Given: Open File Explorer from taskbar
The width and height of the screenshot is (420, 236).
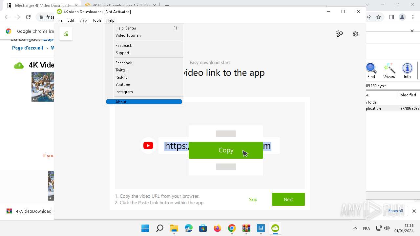Looking at the screenshot, I should point(174,228).
